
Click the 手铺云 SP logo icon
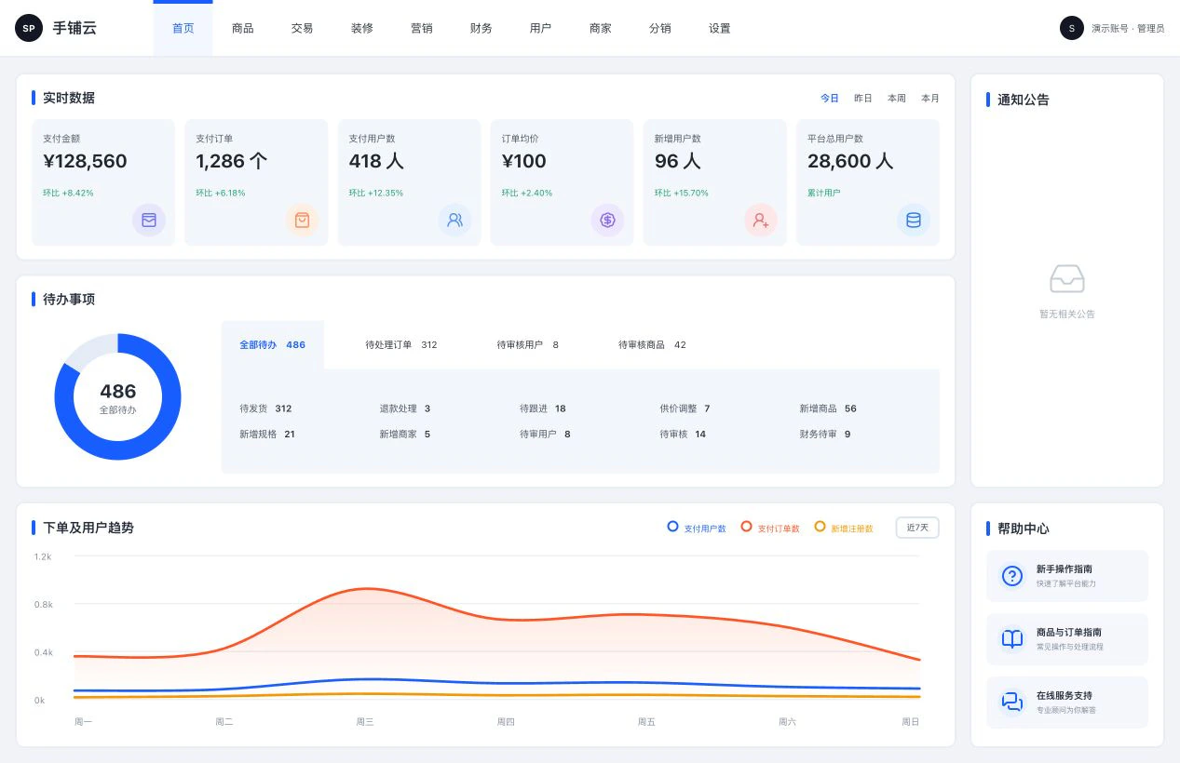pos(29,28)
